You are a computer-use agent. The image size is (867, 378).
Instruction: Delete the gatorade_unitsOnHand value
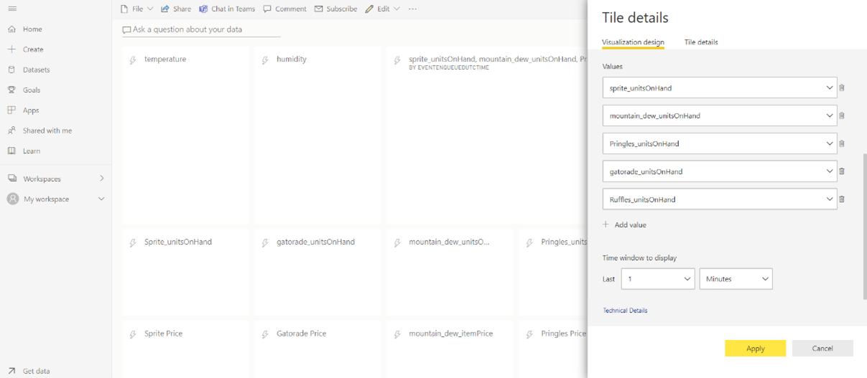click(842, 171)
